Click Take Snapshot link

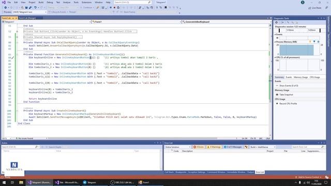[x=286, y=95]
